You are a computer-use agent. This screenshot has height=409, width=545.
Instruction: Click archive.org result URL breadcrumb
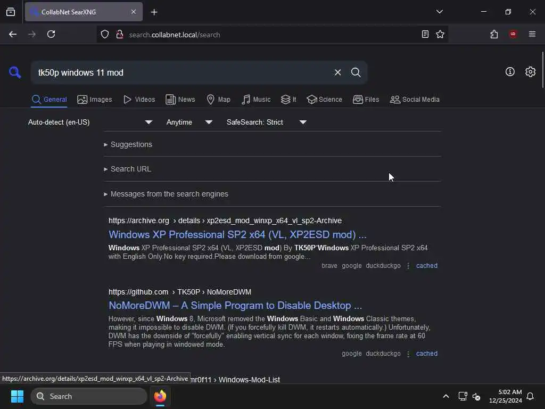coord(225,221)
